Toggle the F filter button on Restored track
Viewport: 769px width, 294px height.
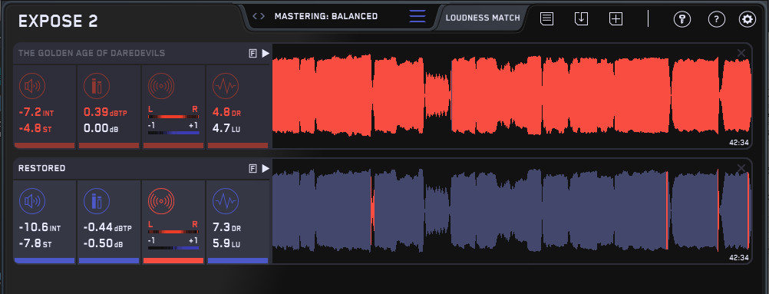point(252,169)
